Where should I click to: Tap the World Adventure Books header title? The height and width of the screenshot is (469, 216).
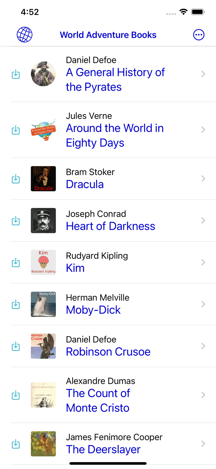pos(108,35)
